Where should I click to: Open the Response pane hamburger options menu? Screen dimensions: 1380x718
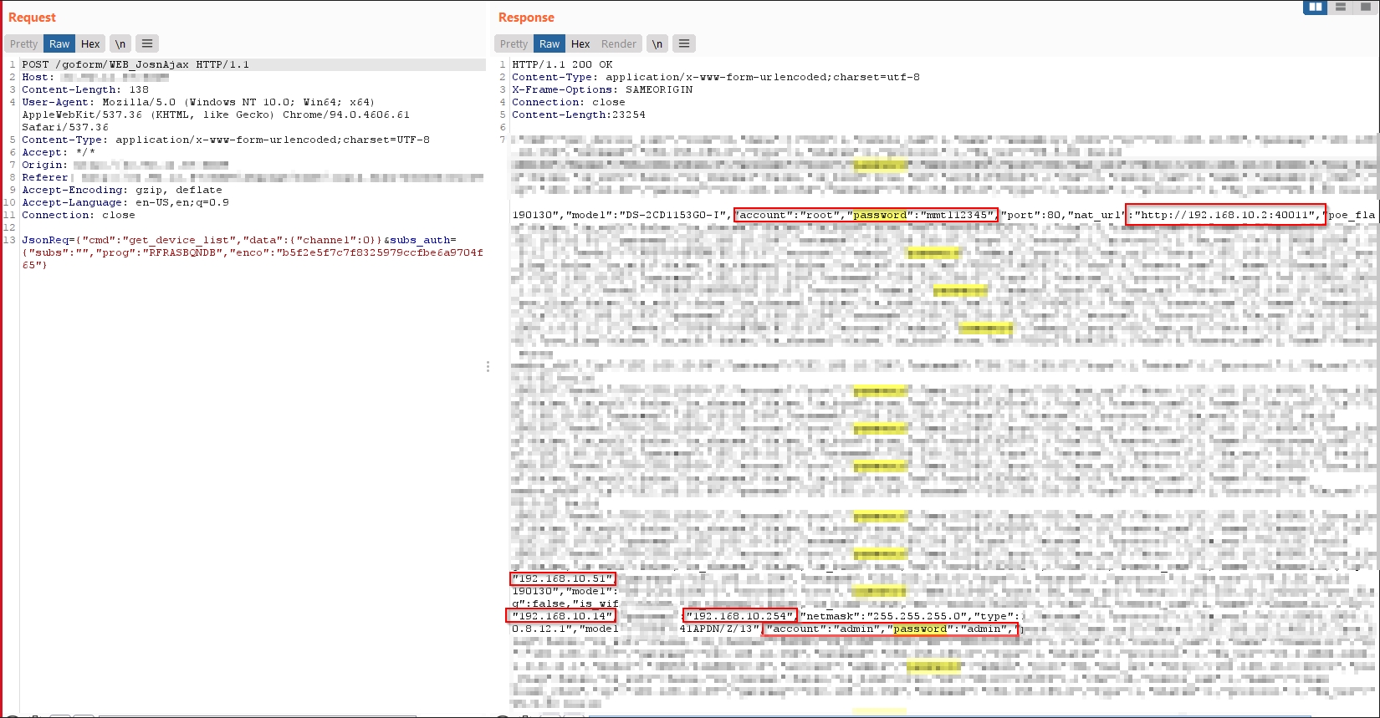684,43
